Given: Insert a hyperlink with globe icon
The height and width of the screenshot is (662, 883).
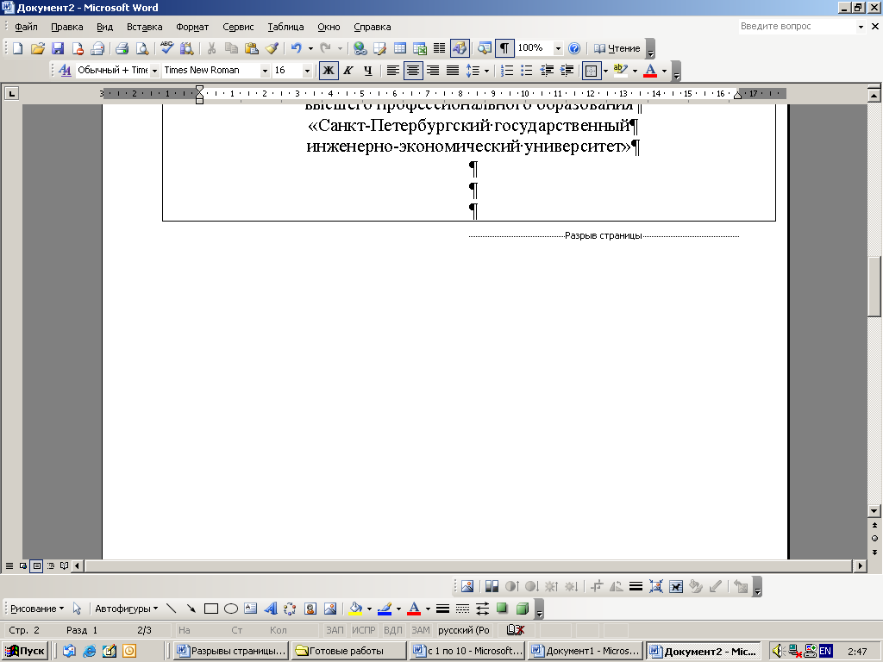Looking at the screenshot, I should coord(360,48).
